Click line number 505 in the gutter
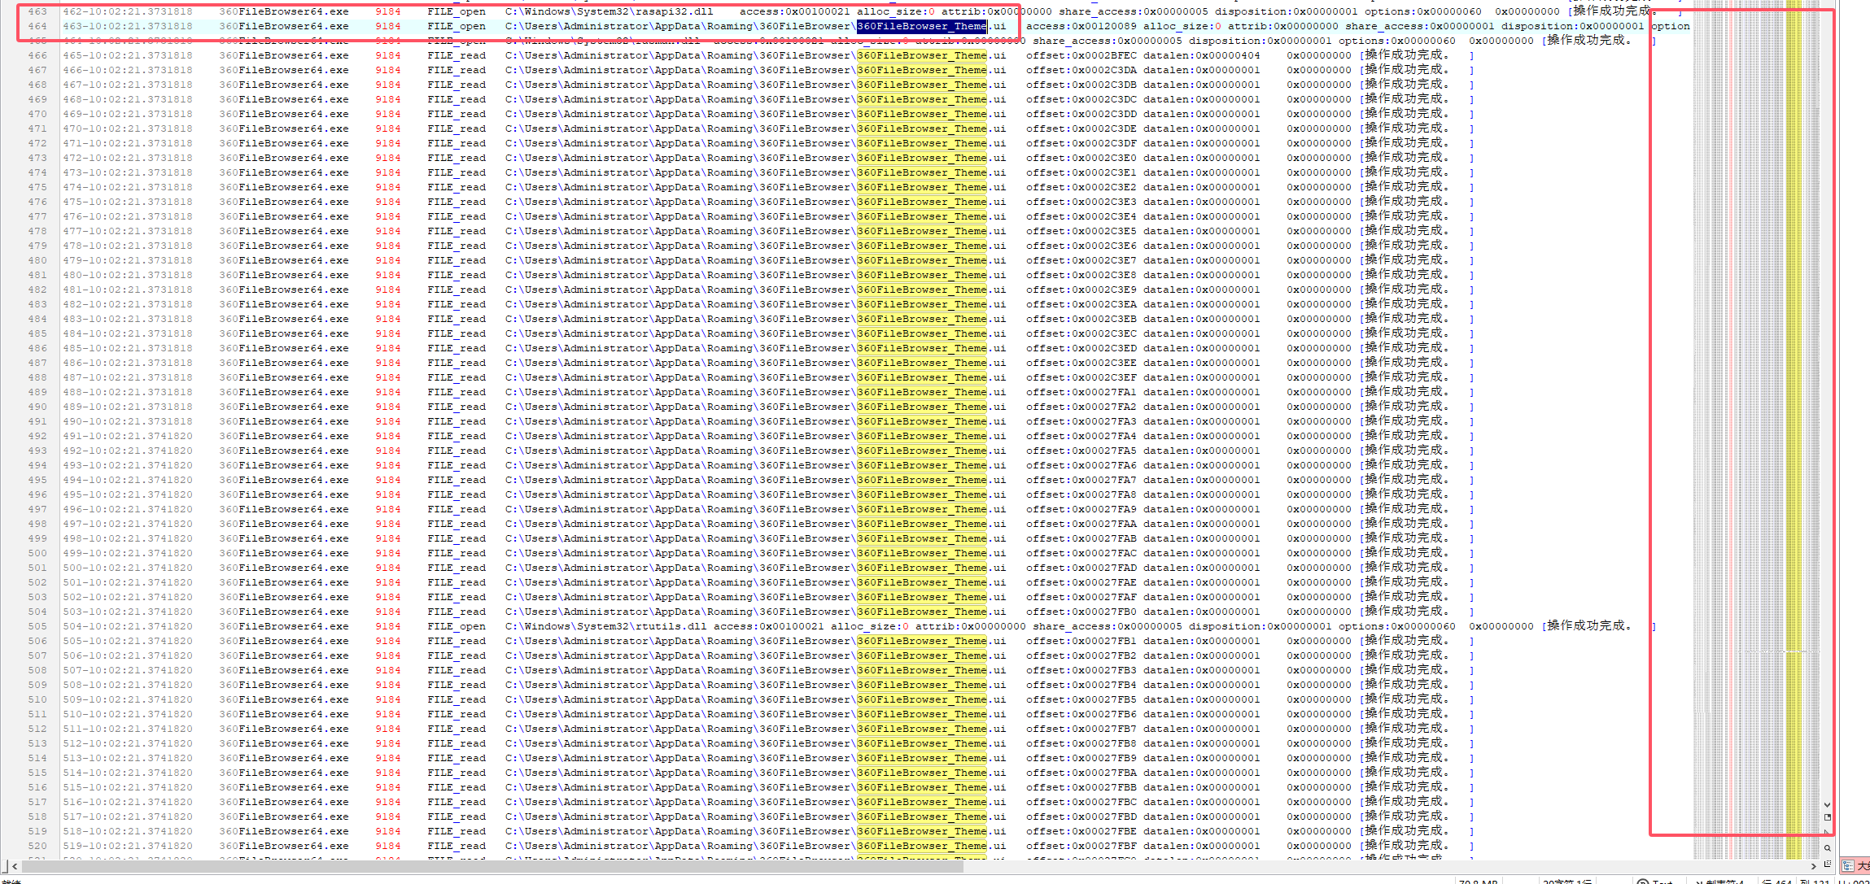This screenshot has height=884, width=1870. click(x=37, y=626)
